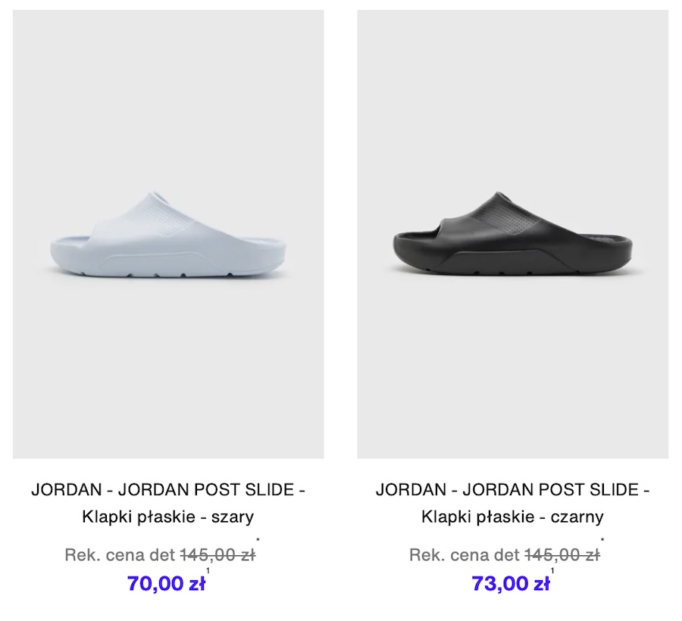
Task: Click the crossed-out 145,00 zł under czarny product
Action: 562,555
